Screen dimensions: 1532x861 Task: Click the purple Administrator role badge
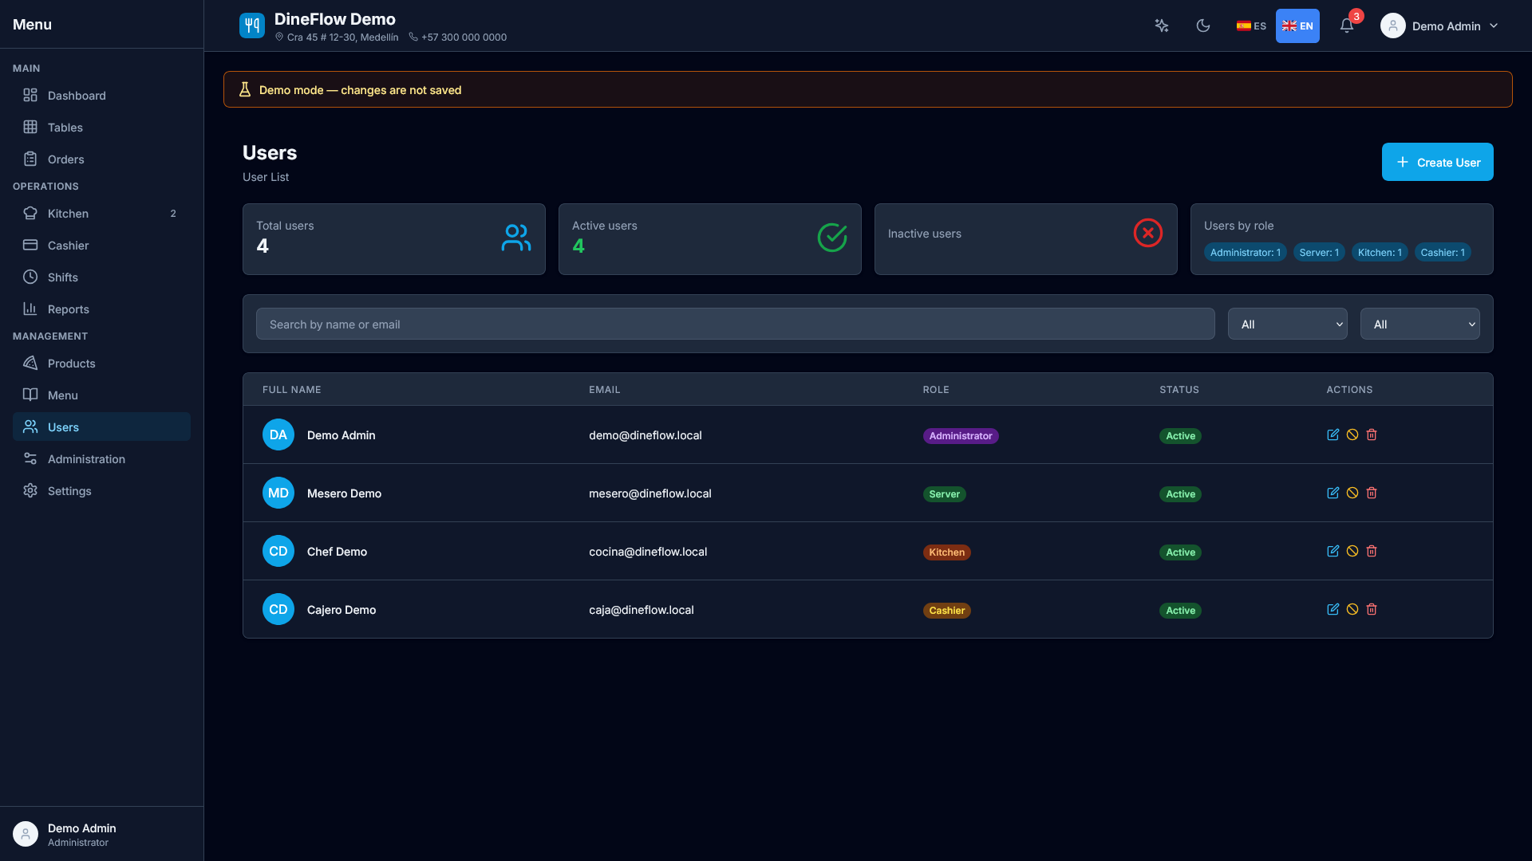click(960, 435)
